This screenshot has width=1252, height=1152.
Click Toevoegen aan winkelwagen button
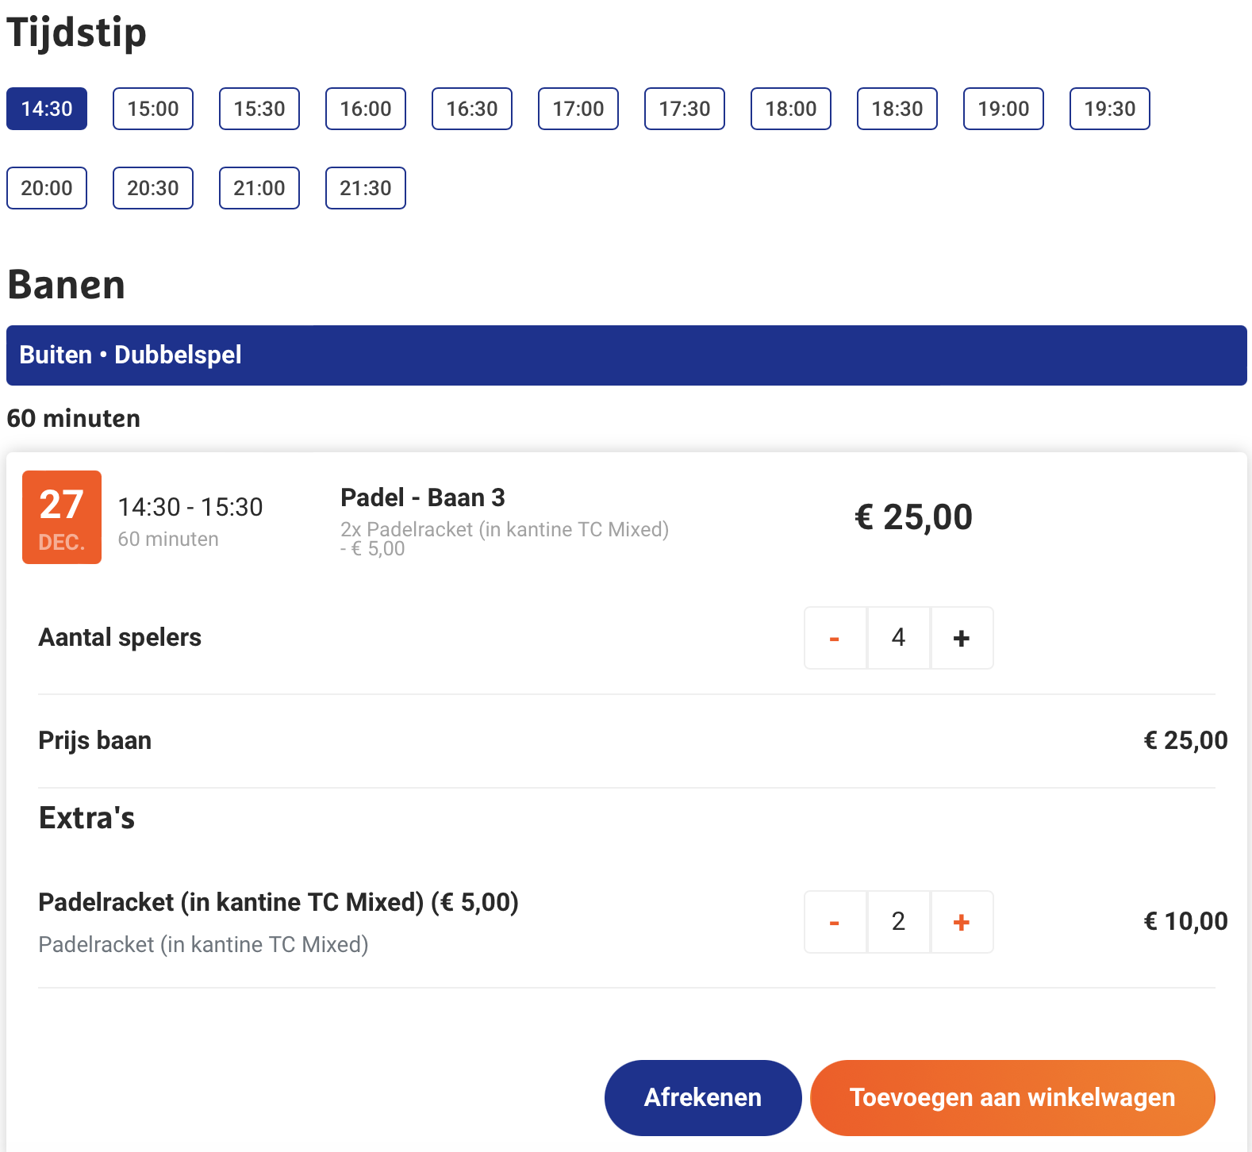click(1012, 1097)
